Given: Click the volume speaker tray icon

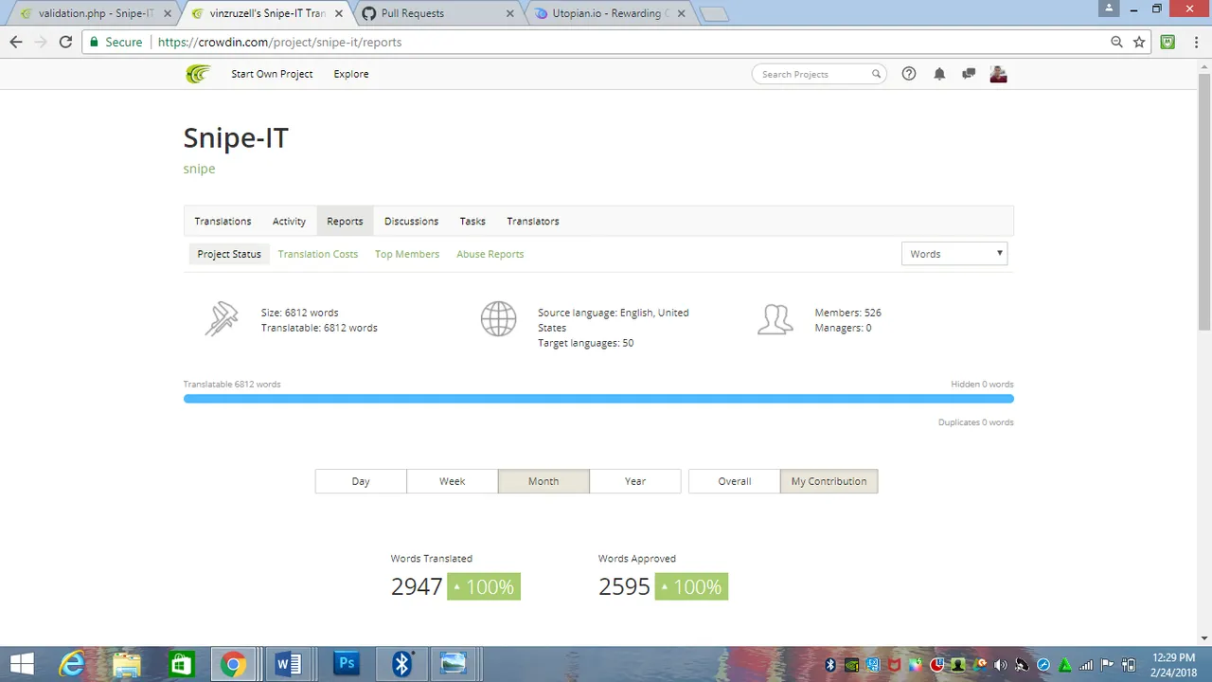Looking at the screenshot, I should 1001,664.
